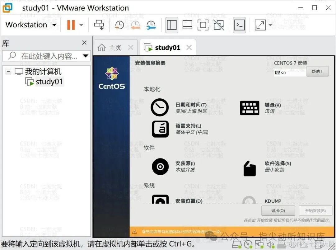Show the virtual machine console view
Screen dimensions: 336x250
(187, 25)
